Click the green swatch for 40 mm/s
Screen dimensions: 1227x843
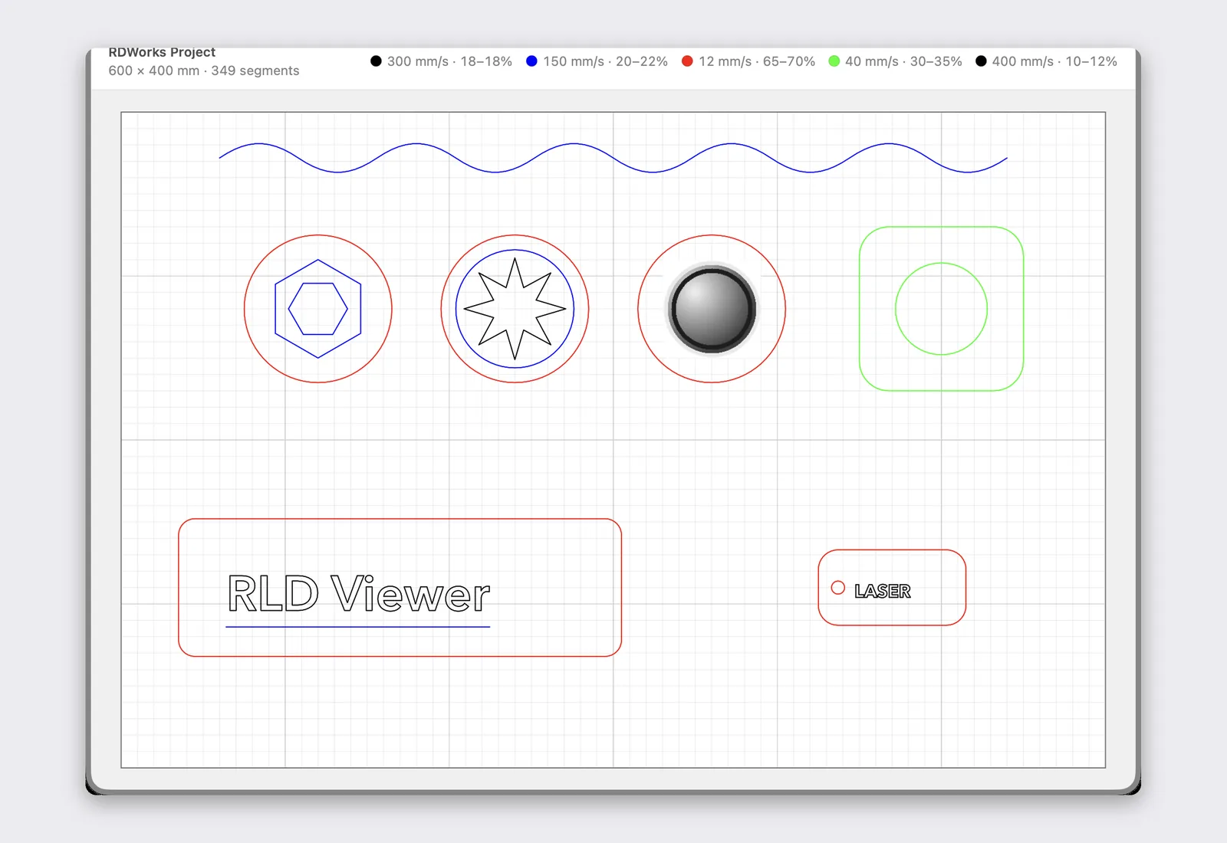[834, 61]
